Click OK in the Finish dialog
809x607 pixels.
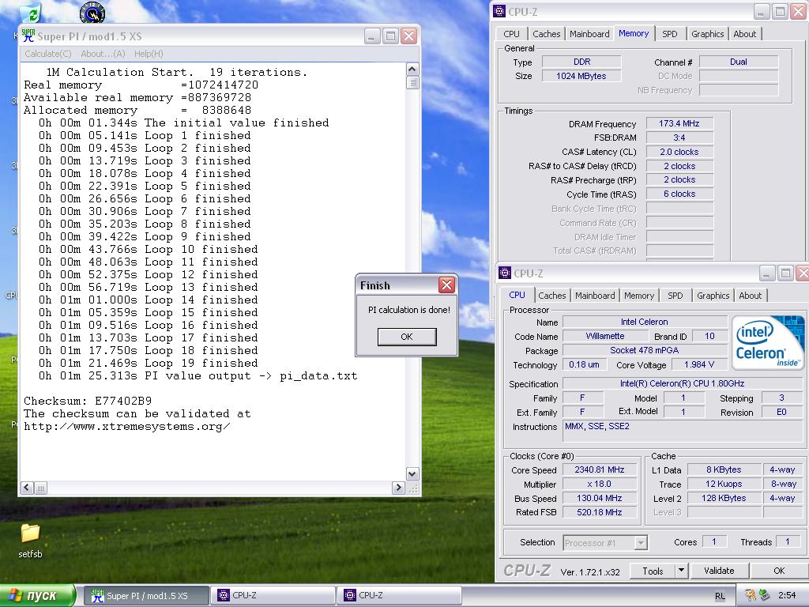pos(407,337)
